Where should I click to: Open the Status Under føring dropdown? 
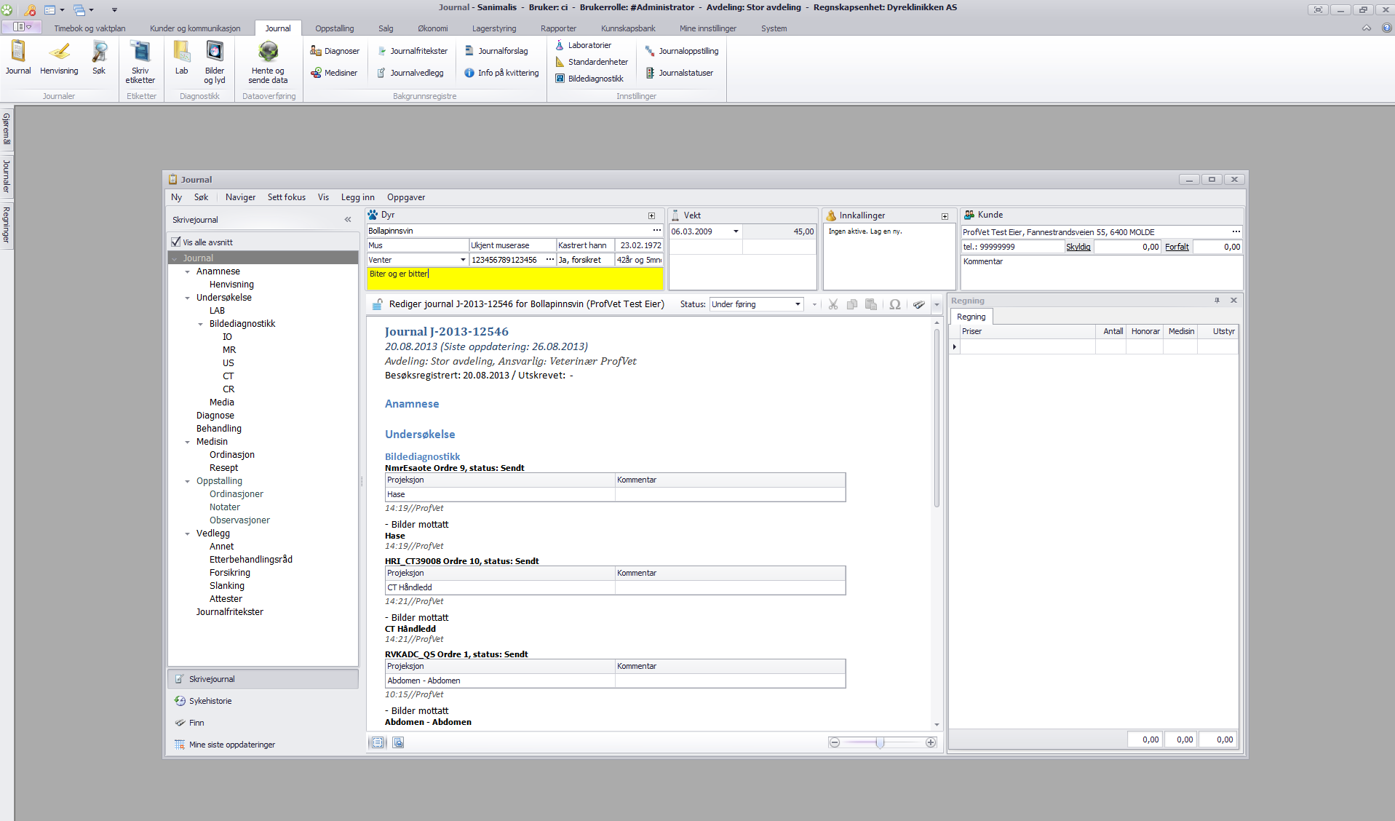[x=798, y=304]
